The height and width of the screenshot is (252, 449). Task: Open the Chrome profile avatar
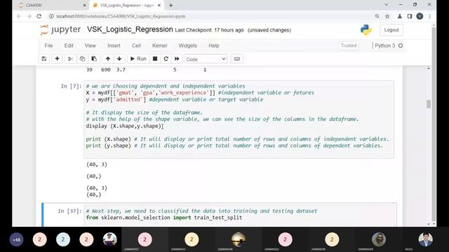[x=420, y=16]
